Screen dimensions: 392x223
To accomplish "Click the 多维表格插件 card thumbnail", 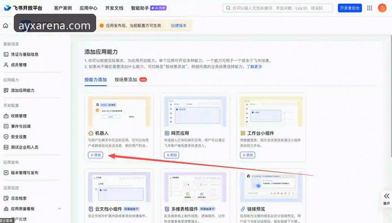I will (x=195, y=187).
